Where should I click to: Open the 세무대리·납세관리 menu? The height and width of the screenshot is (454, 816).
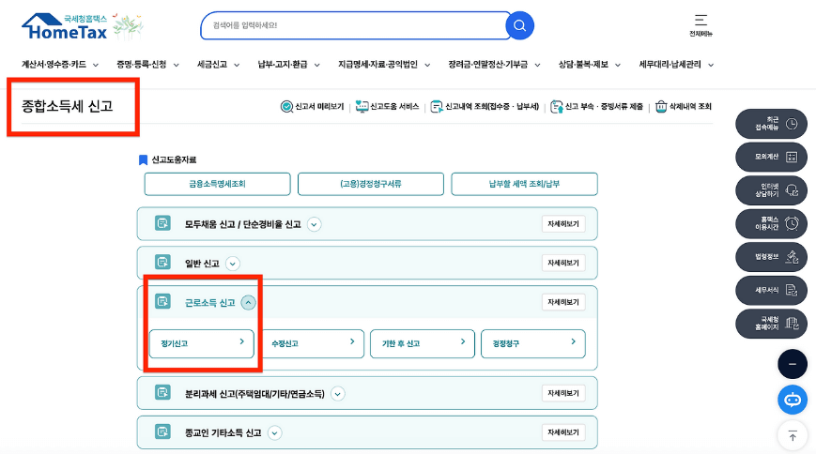[x=676, y=65]
